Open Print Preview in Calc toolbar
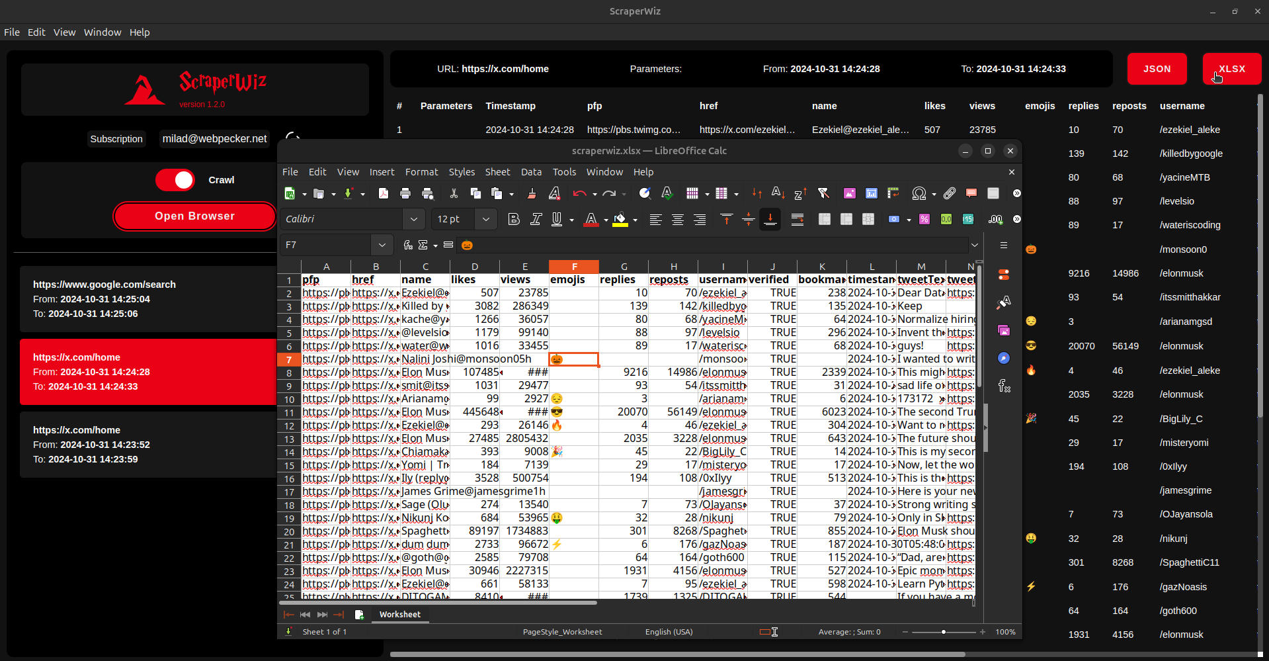The image size is (1269, 661). tap(428, 193)
